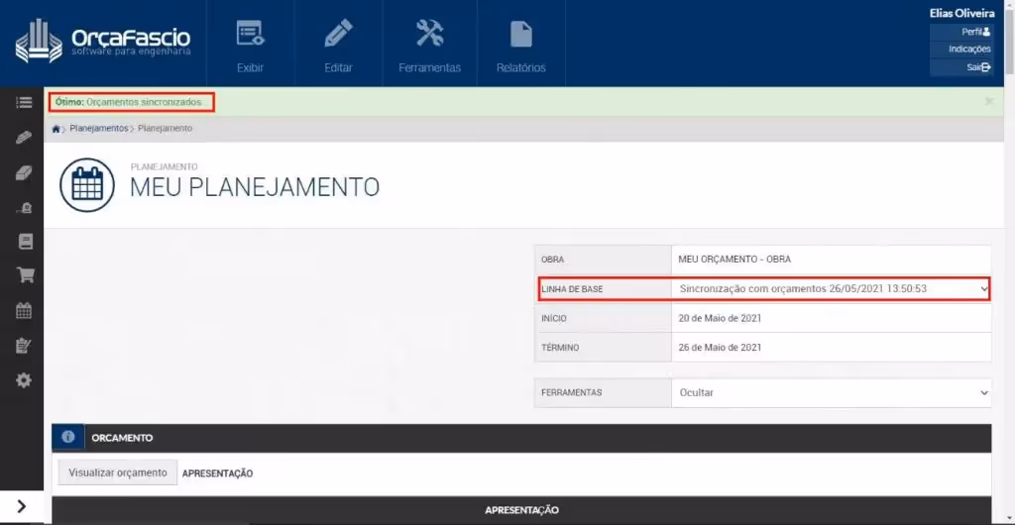Click the eraser-shaped sidebar icon
Screen dimensions: 1015x525
click(24, 172)
